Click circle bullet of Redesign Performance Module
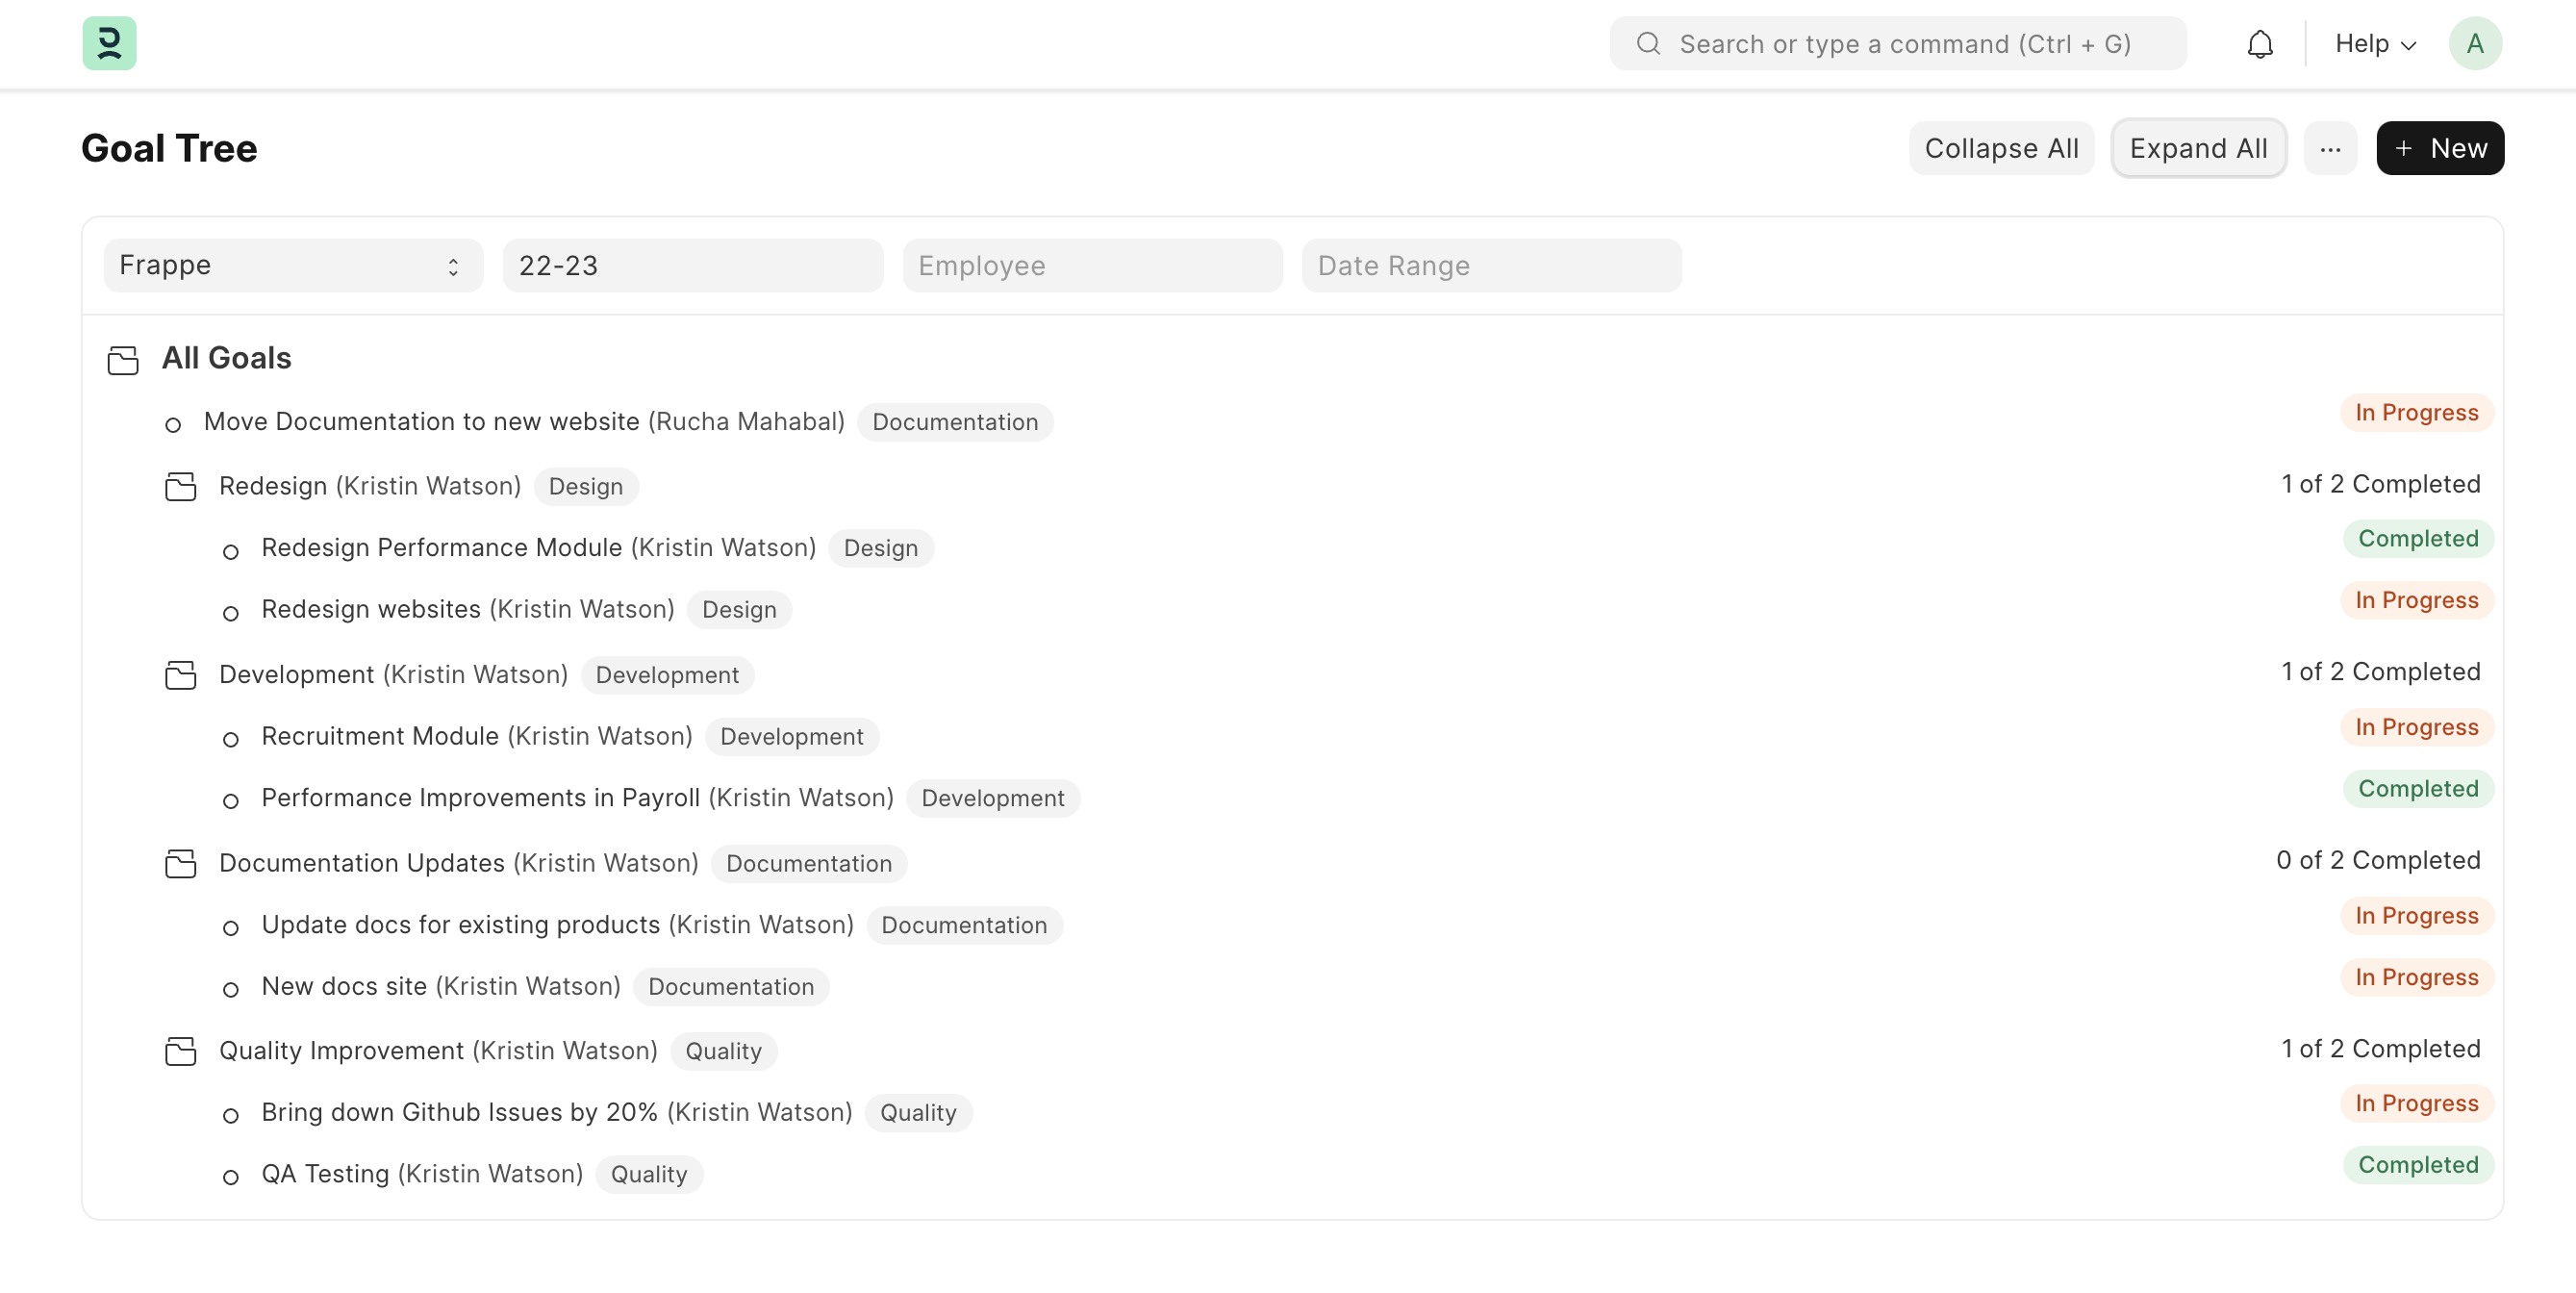2576x1293 pixels. click(231, 552)
